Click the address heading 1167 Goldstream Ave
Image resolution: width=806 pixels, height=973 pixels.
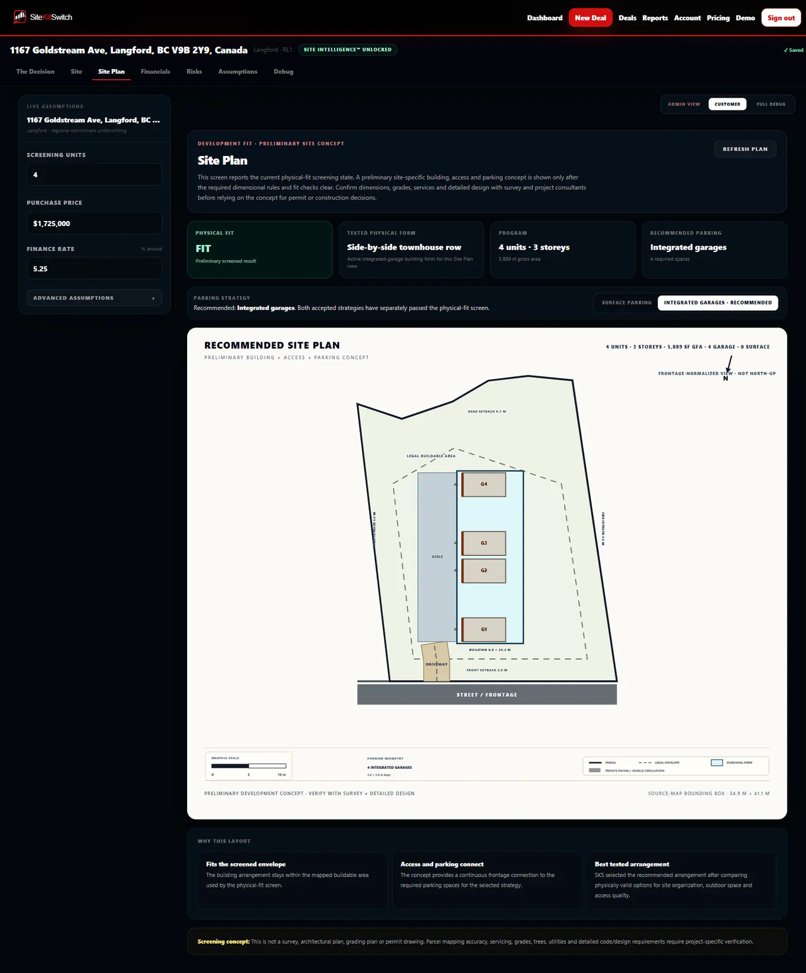point(129,50)
